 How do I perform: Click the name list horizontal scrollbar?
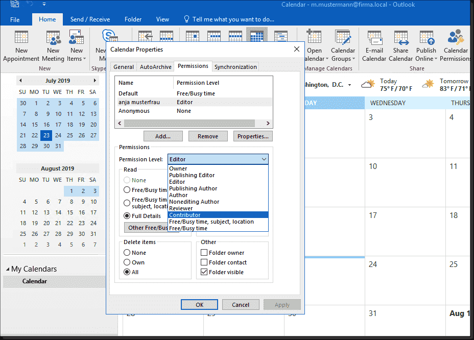click(x=194, y=123)
